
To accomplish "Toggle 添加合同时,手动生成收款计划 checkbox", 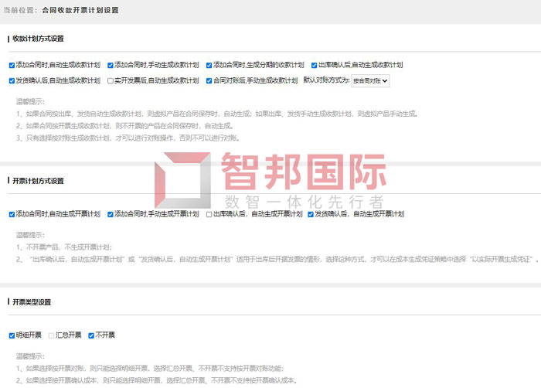I will 111,66.
